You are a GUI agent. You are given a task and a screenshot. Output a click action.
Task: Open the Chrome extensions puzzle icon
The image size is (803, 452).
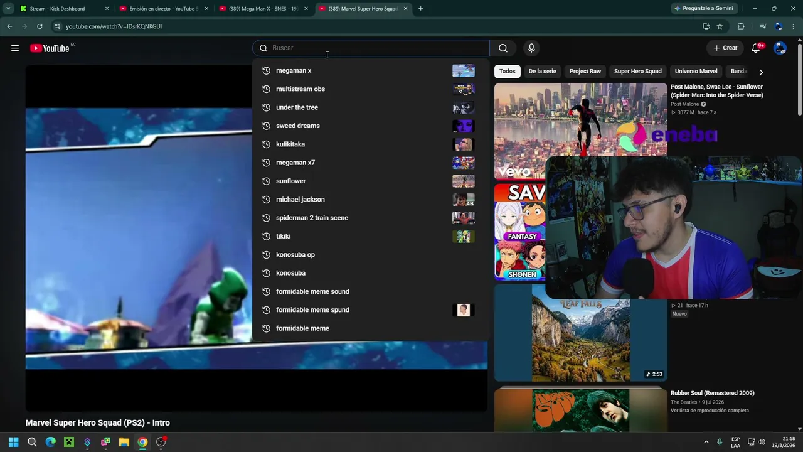click(x=741, y=26)
